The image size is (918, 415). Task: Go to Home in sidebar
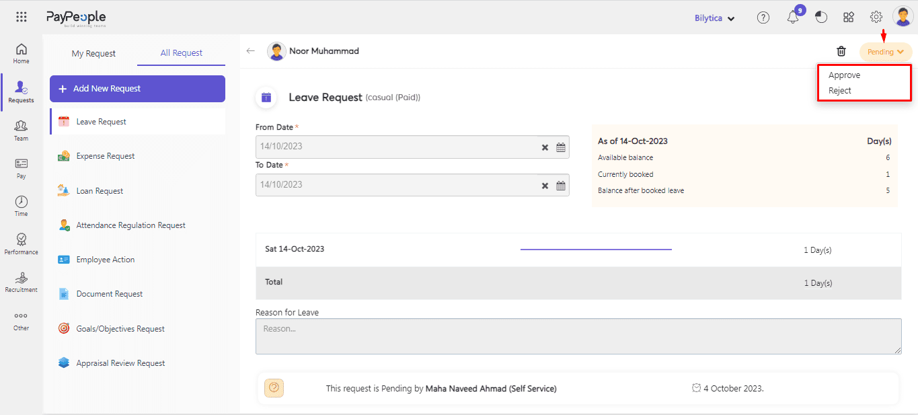[x=22, y=53]
